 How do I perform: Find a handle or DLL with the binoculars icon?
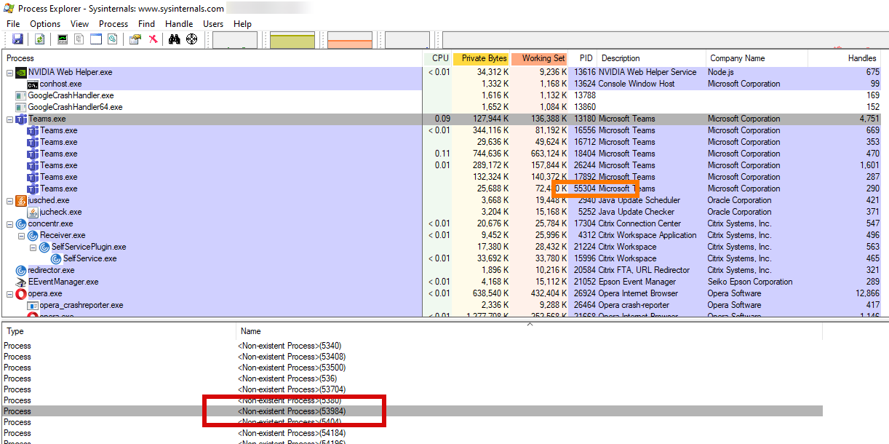tap(175, 39)
